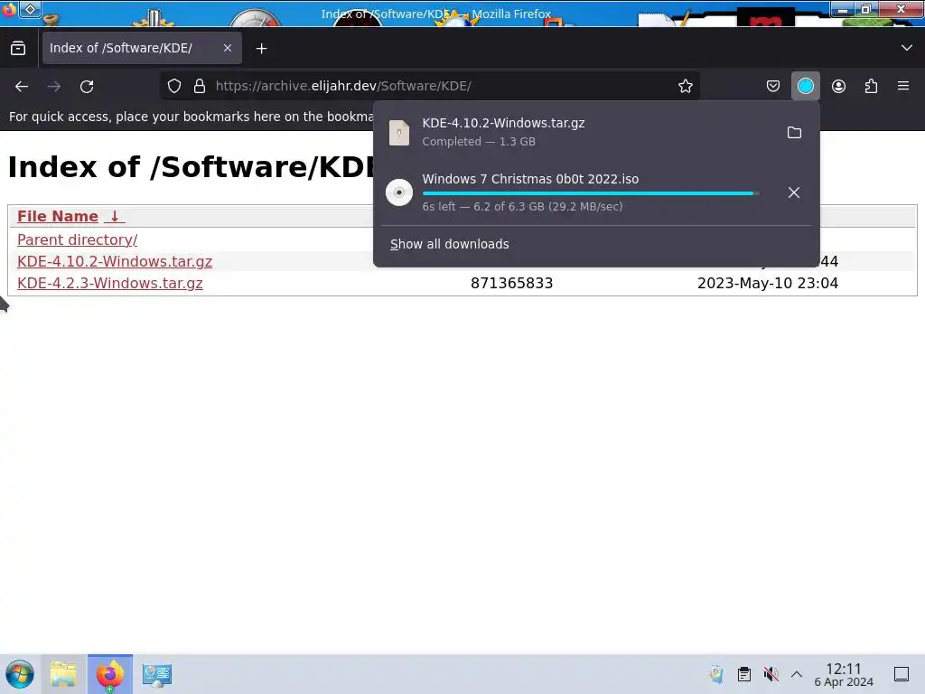Screen dimensions: 925x694
Task: Open the clipboard tray icon
Action: coord(744,674)
